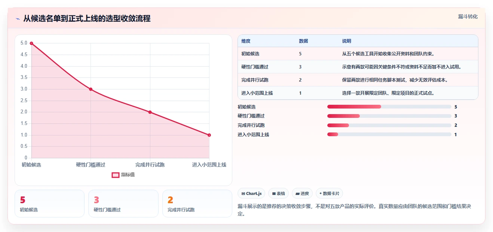Screen dimensions: 493x232
Task: Click the chart data point for 进入小范围上线 at 1.0
Action: pyautogui.click(x=209, y=135)
